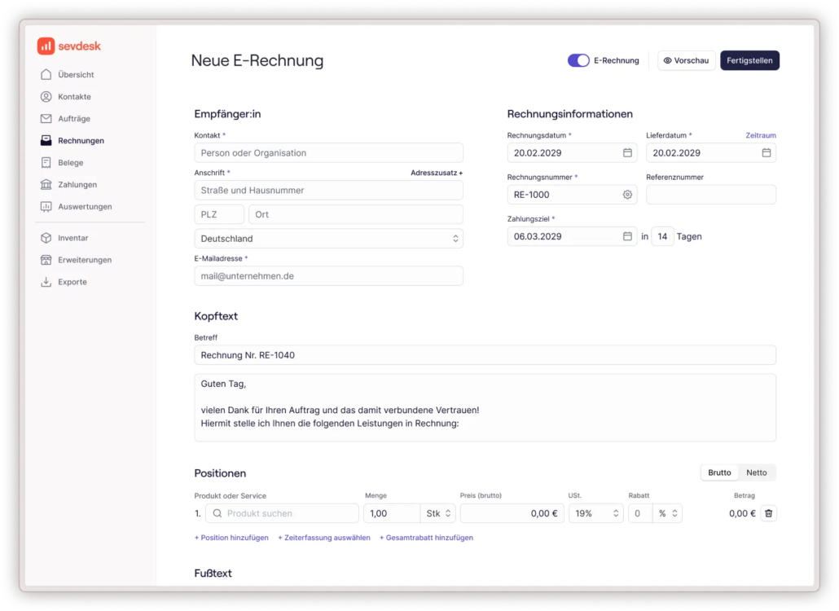This screenshot has height=611, width=839.
Task: Focus the Referenznummer field
Action: [x=710, y=194]
